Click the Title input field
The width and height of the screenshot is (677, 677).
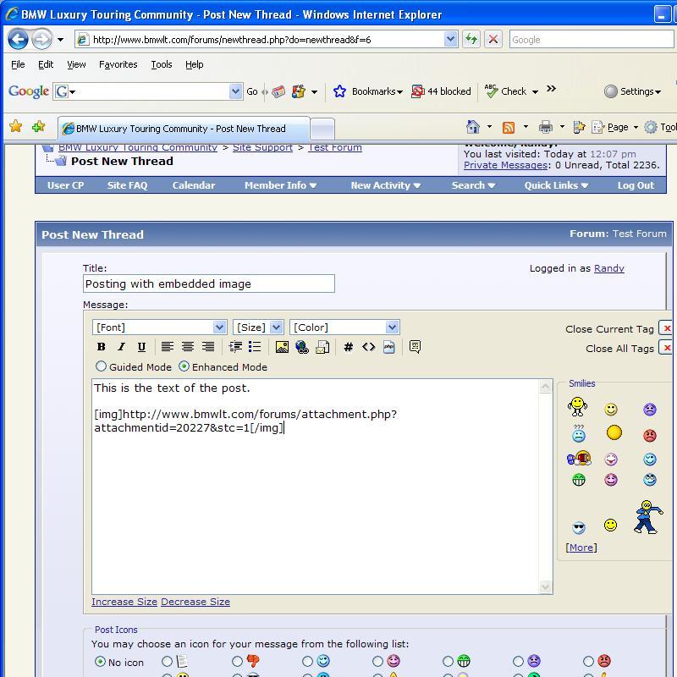coord(208,283)
